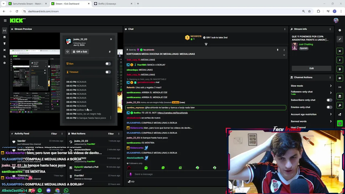Image resolution: width=345 pixels, height=194 pixels.
Task: Open WhatsApp from the taskbar
Action: tap(66, 190)
